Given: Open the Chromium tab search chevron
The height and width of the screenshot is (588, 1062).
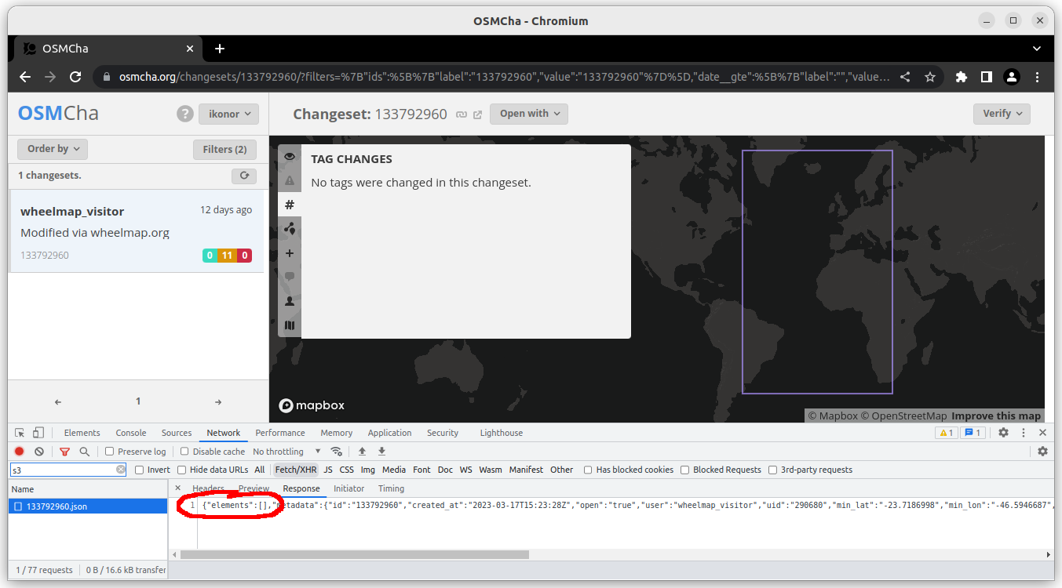Looking at the screenshot, I should [x=1037, y=49].
